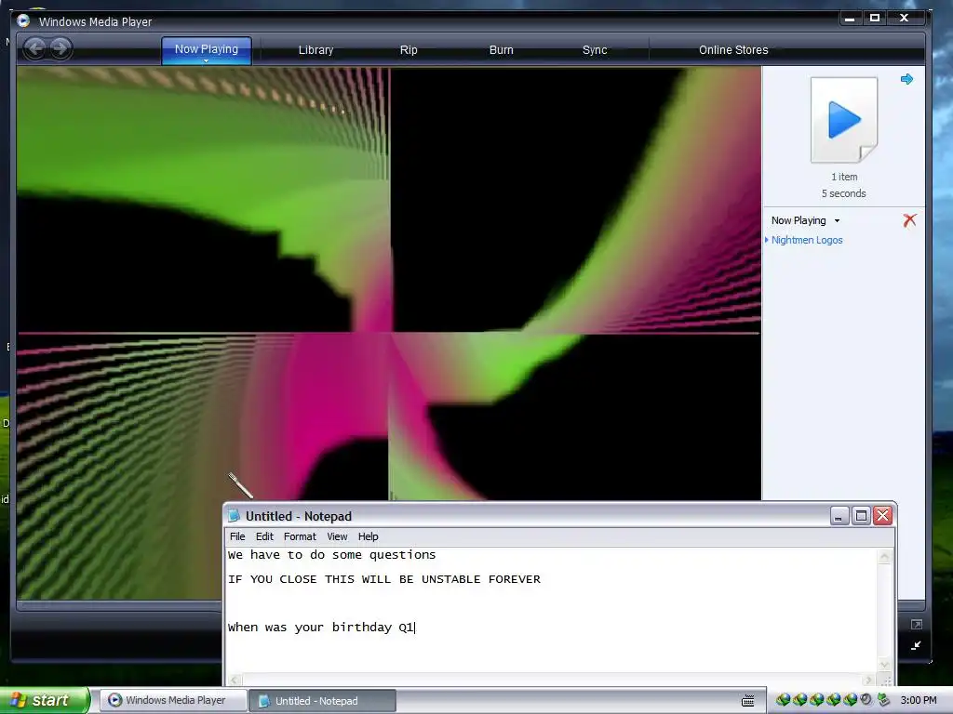
Task: Switch to the Burn tab
Action: coord(502,50)
